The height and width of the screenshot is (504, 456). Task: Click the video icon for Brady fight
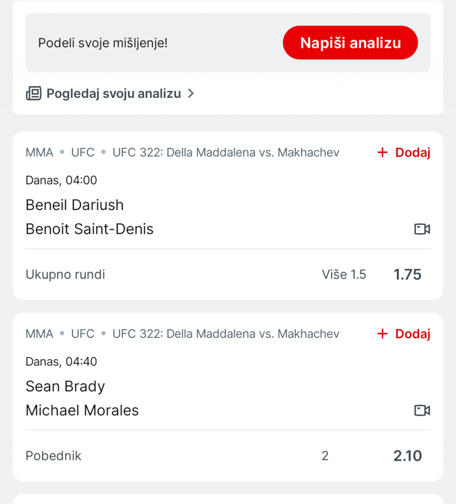click(x=422, y=411)
